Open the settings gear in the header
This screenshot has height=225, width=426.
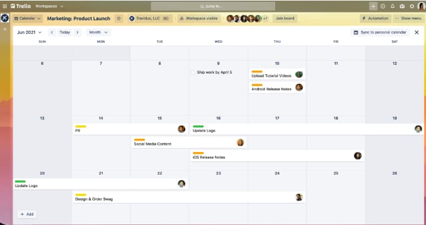pos(412,7)
